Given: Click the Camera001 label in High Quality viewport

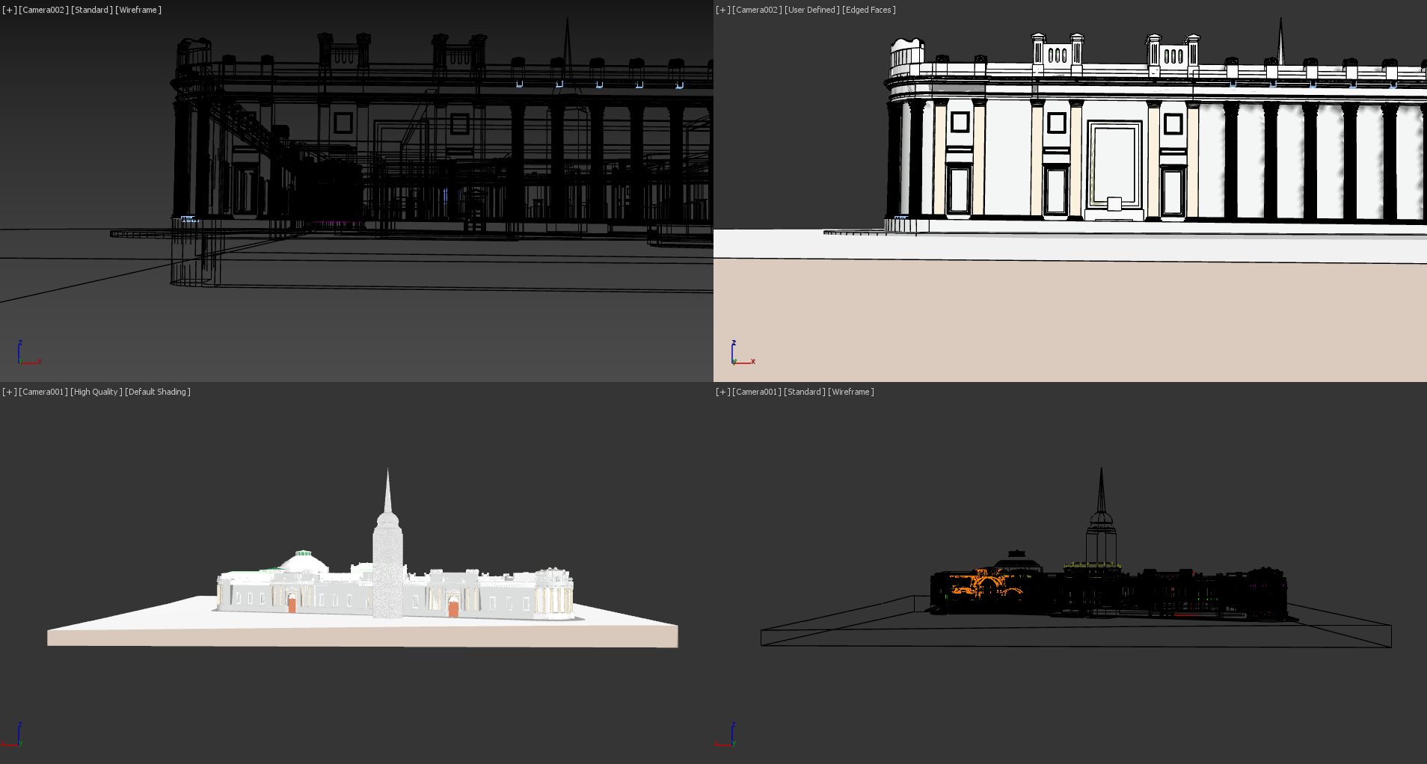Looking at the screenshot, I should 43,392.
